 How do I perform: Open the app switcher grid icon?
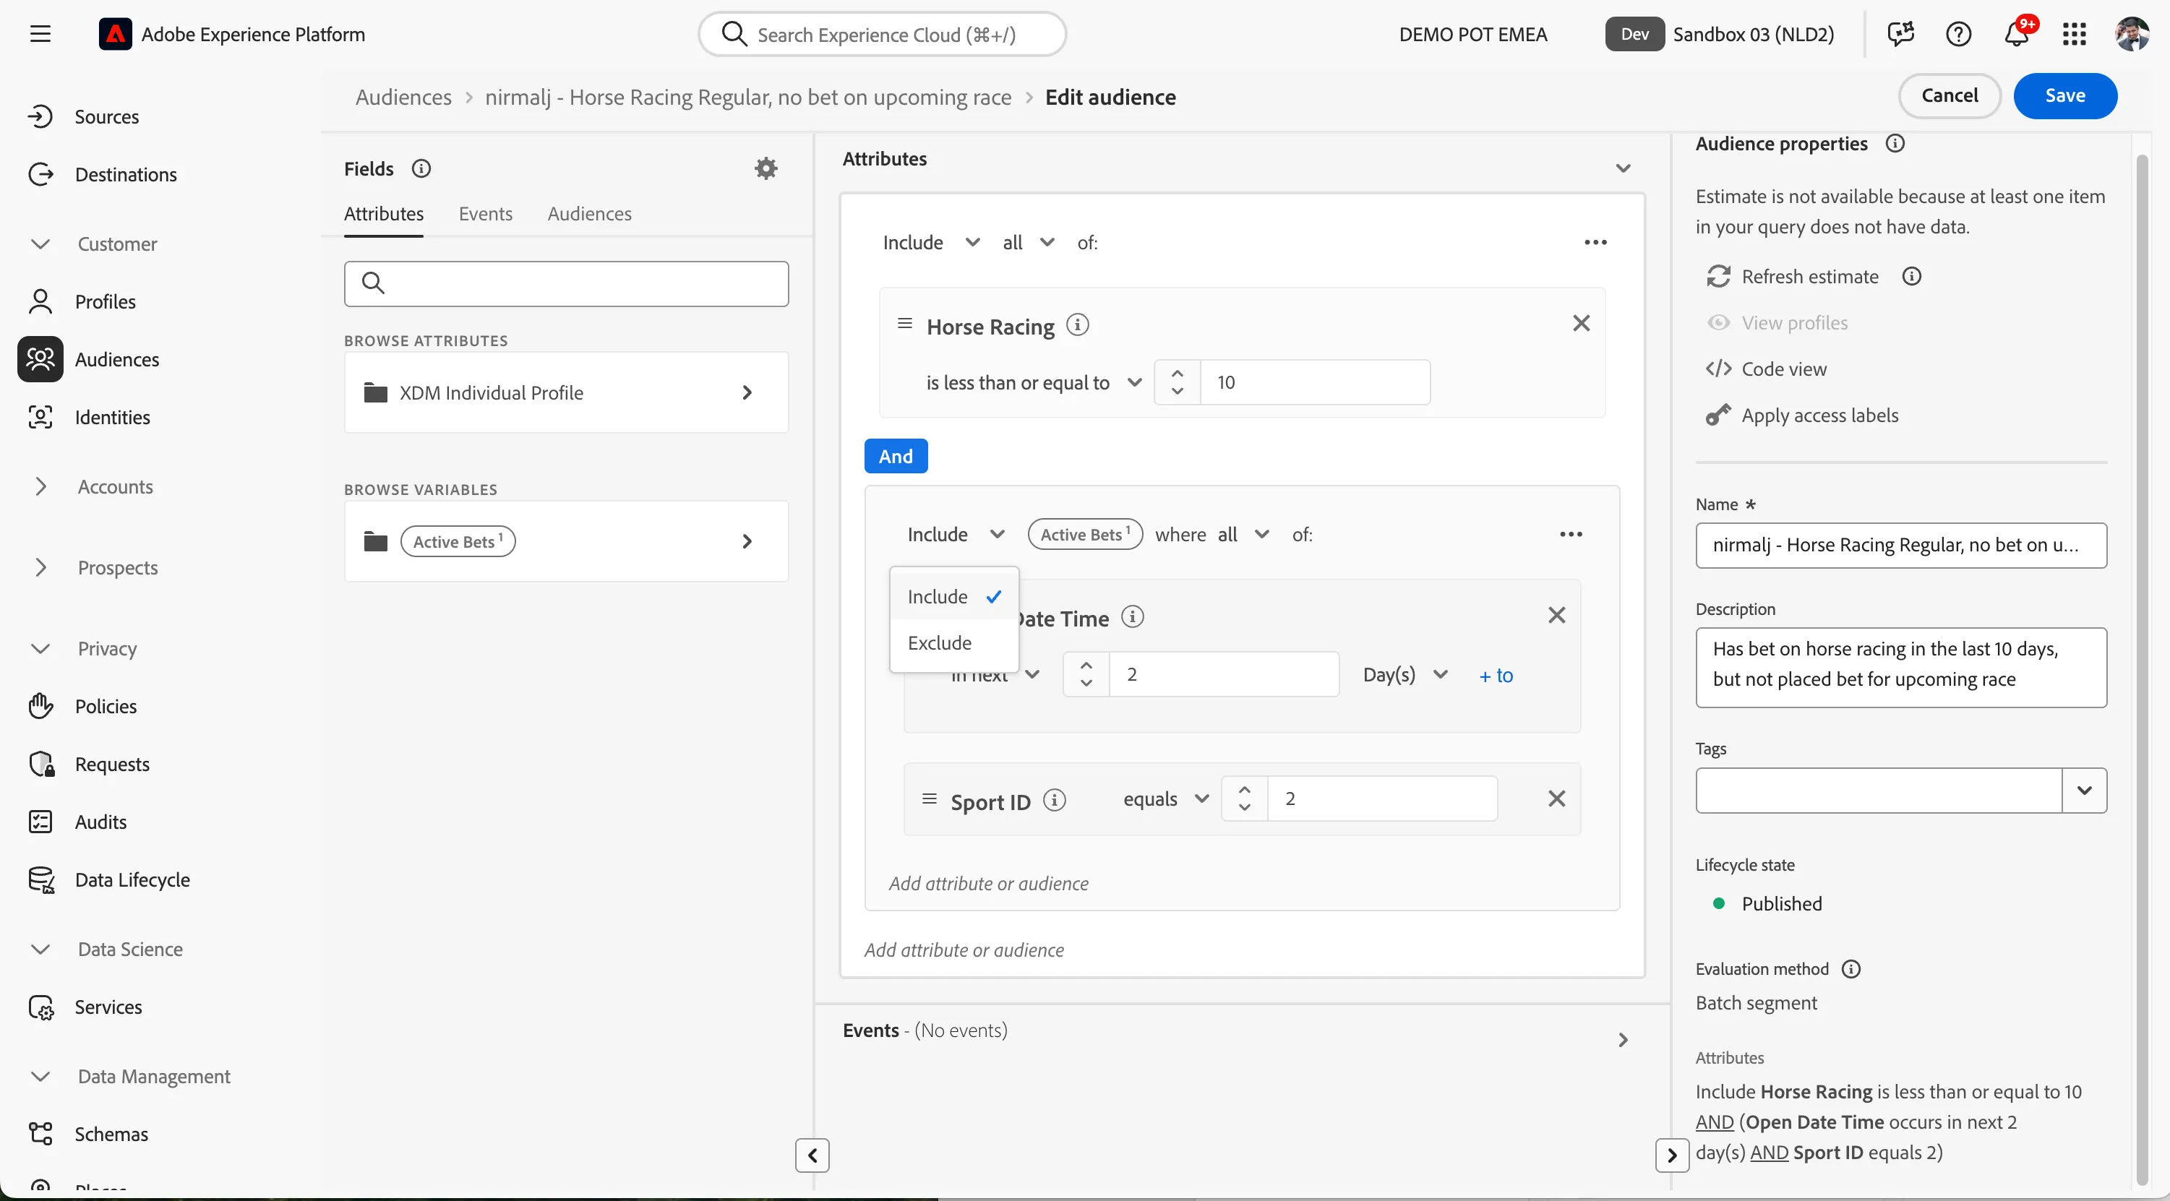tap(2074, 35)
